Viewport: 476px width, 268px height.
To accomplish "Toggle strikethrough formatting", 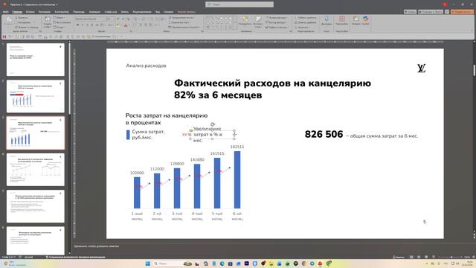I will tap(97, 25).
